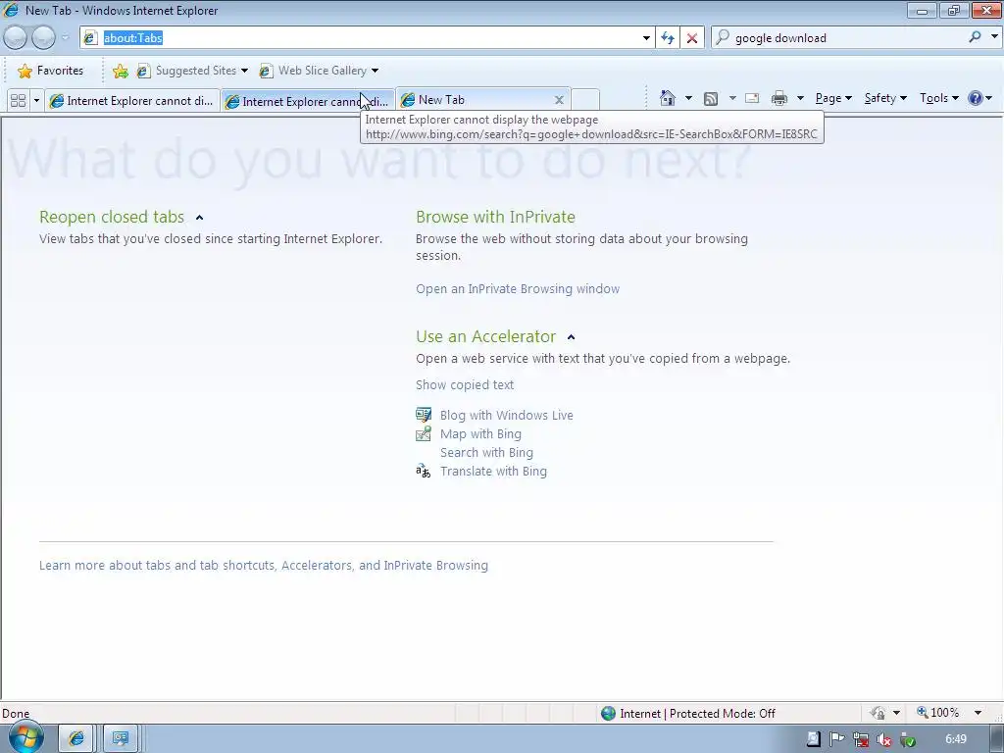The image size is (1004, 753).
Task: Click the Use an Accelerator heading
Action: (x=486, y=337)
